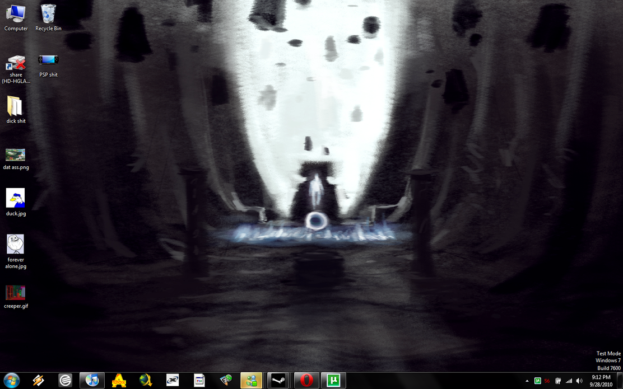The height and width of the screenshot is (389, 623).
Task: Select the duck.jpg file
Action: tap(16, 202)
